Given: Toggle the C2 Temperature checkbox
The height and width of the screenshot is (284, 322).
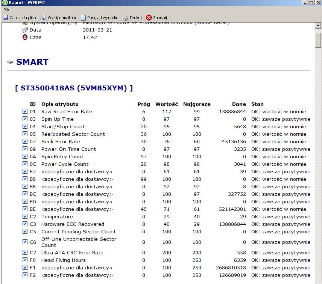Looking at the screenshot, I should (x=25, y=216).
